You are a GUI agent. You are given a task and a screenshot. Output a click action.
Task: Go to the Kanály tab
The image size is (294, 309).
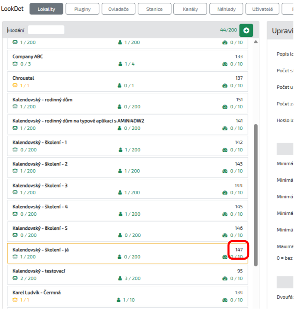[x=190, y=9]
